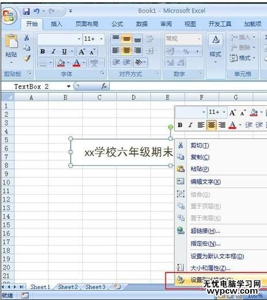Image resolution: width=267 pixels, height=300 pixels.
Task: Open the mini toolbar font size dropdown
Action: click(224, 112)
